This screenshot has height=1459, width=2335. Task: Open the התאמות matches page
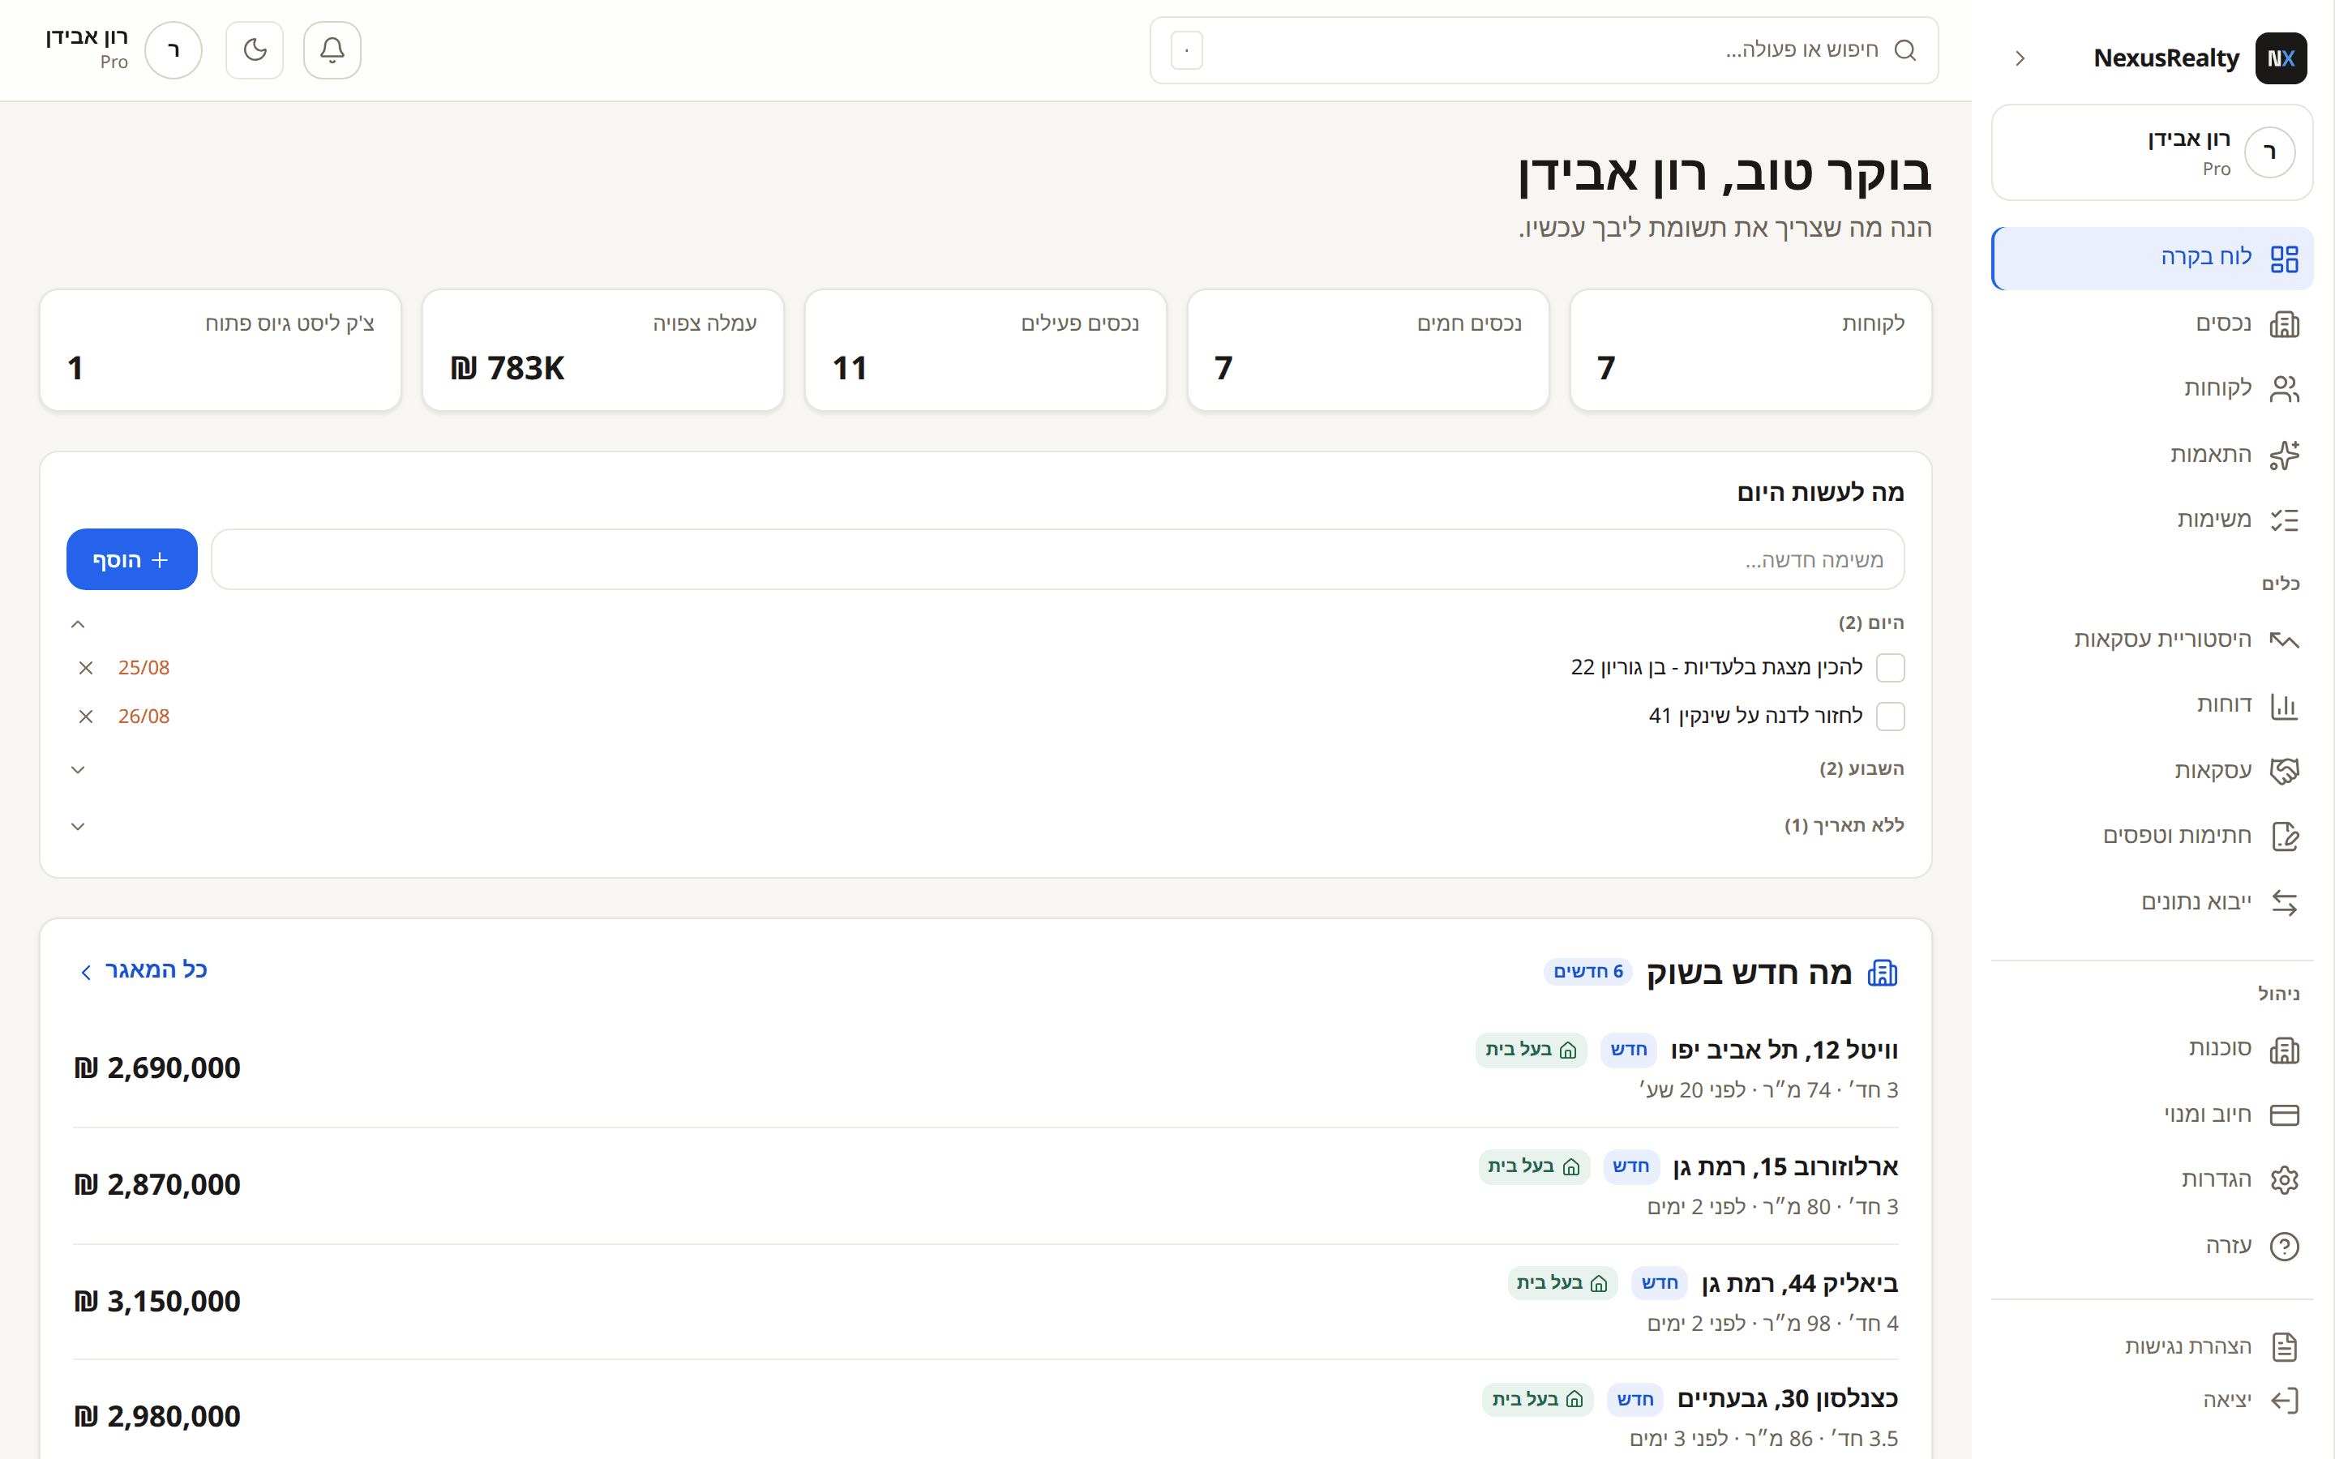(x=2152, y=455)
